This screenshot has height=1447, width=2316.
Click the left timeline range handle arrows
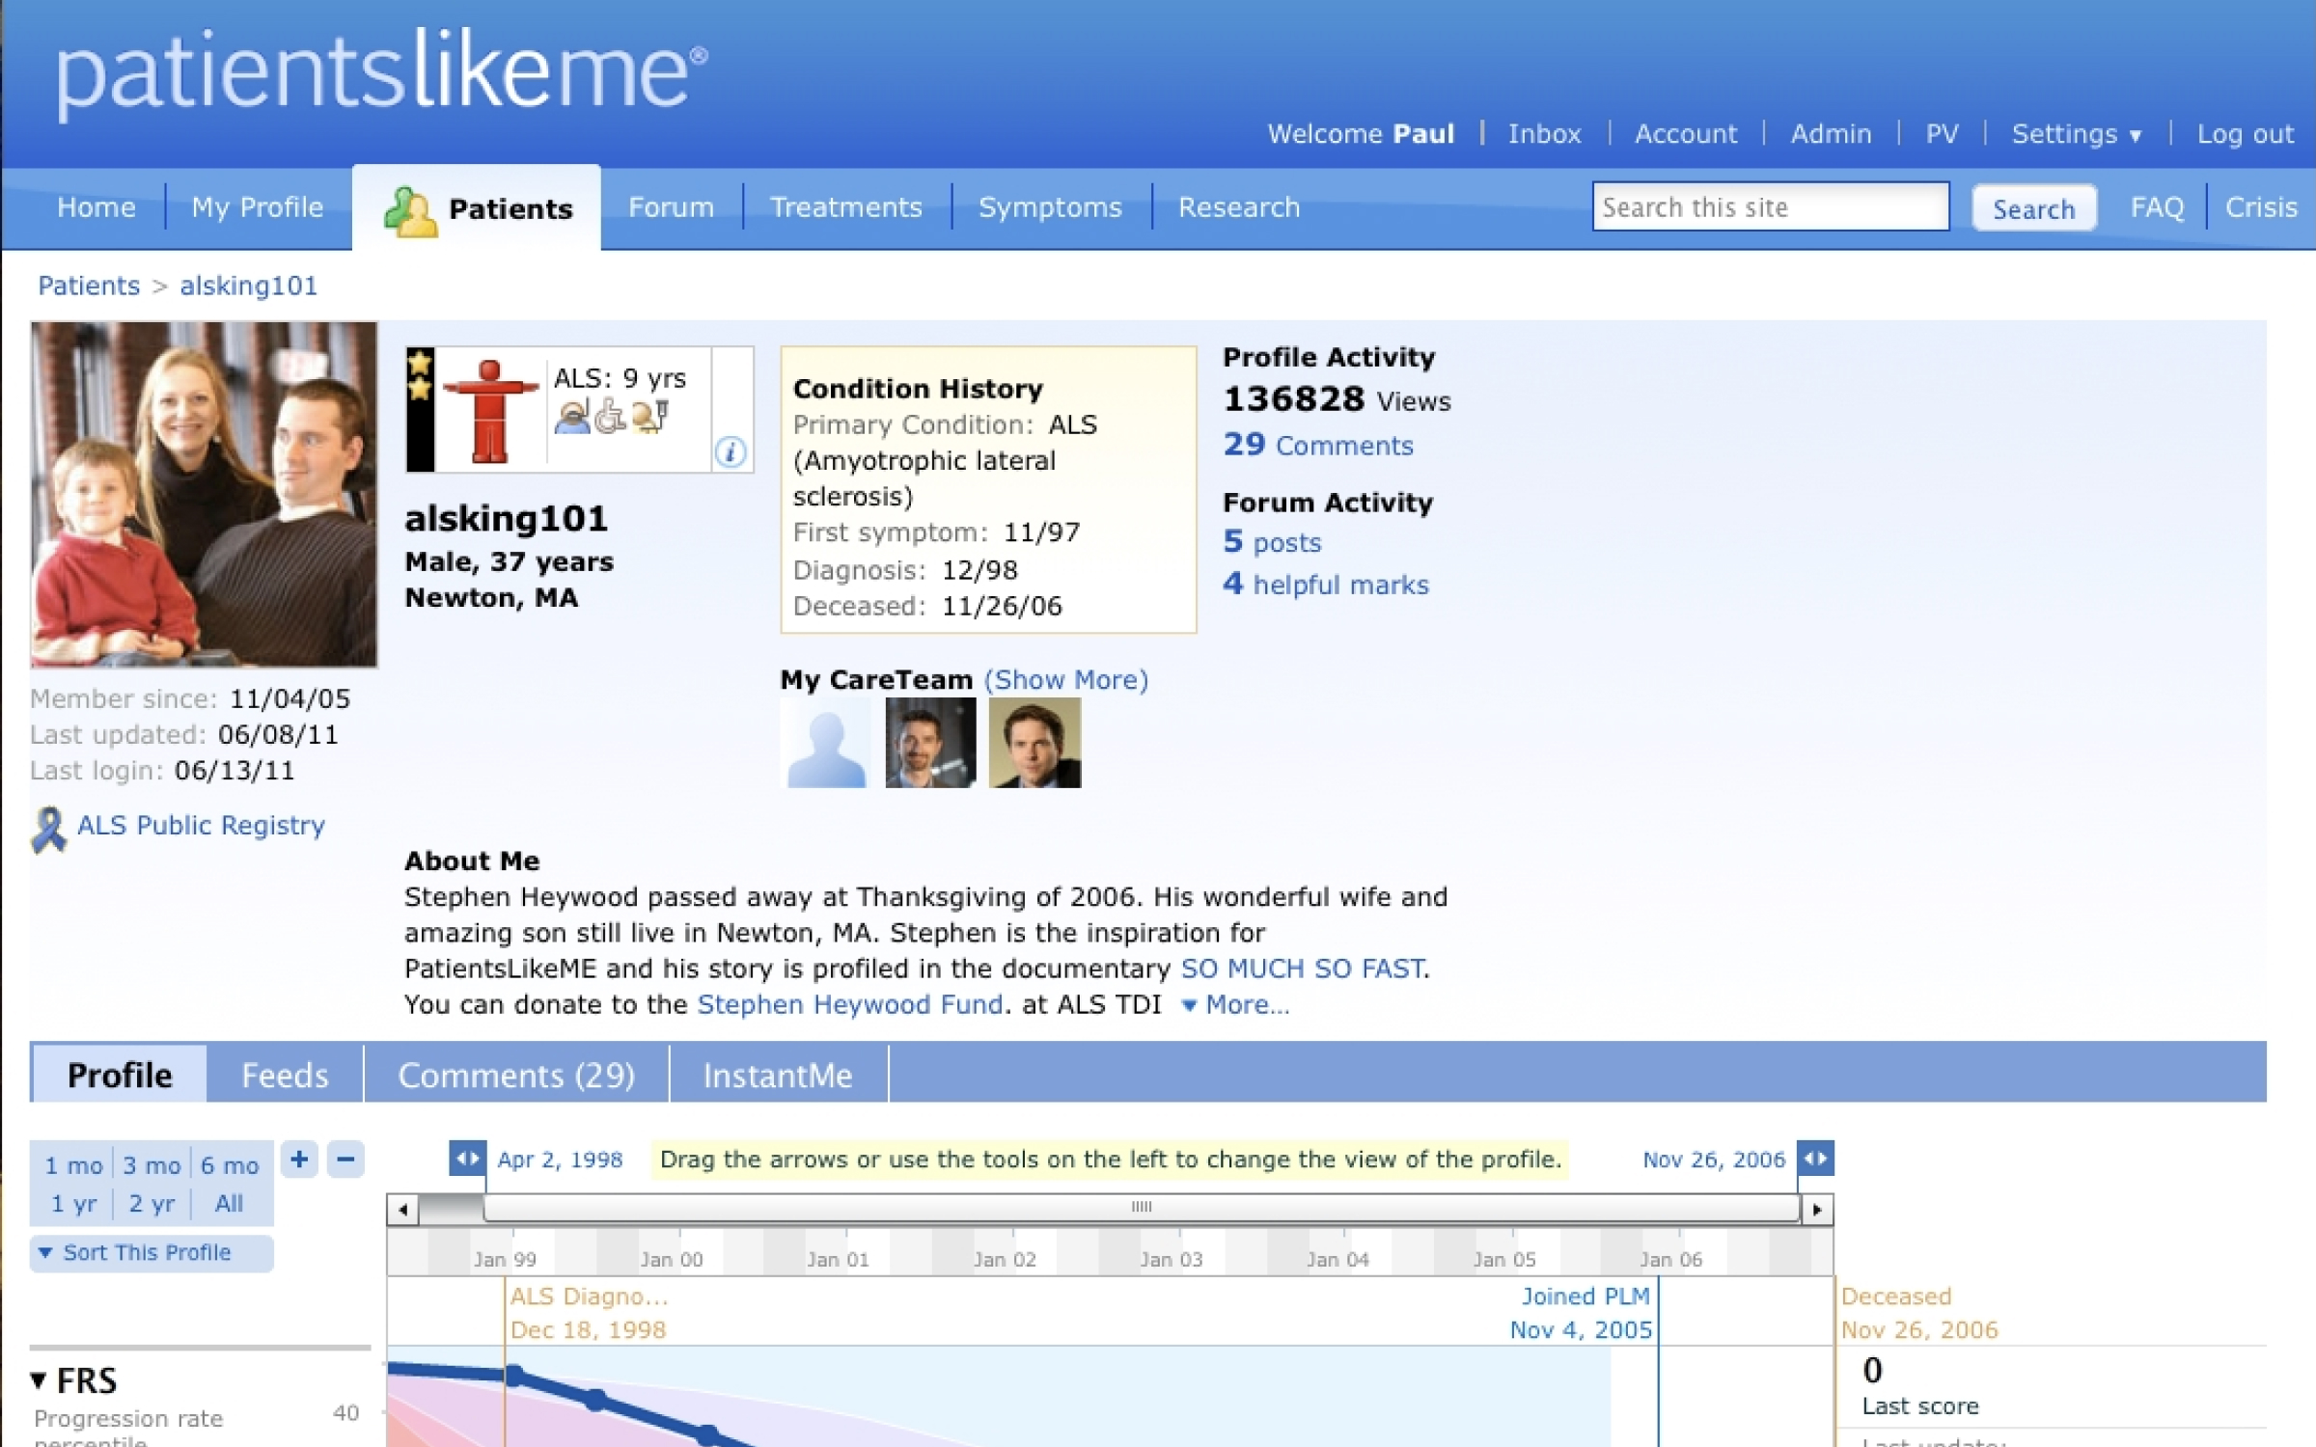click(x=467, y=1159)
